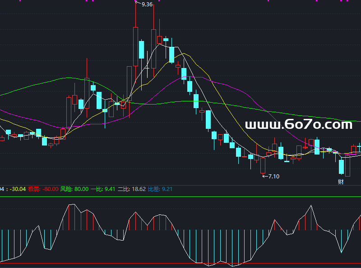Image resolution: width=361 pixels, height=268 pixels.
Task: Click the arrow beside the 9.36 label
Action: [x=138, y=4]
